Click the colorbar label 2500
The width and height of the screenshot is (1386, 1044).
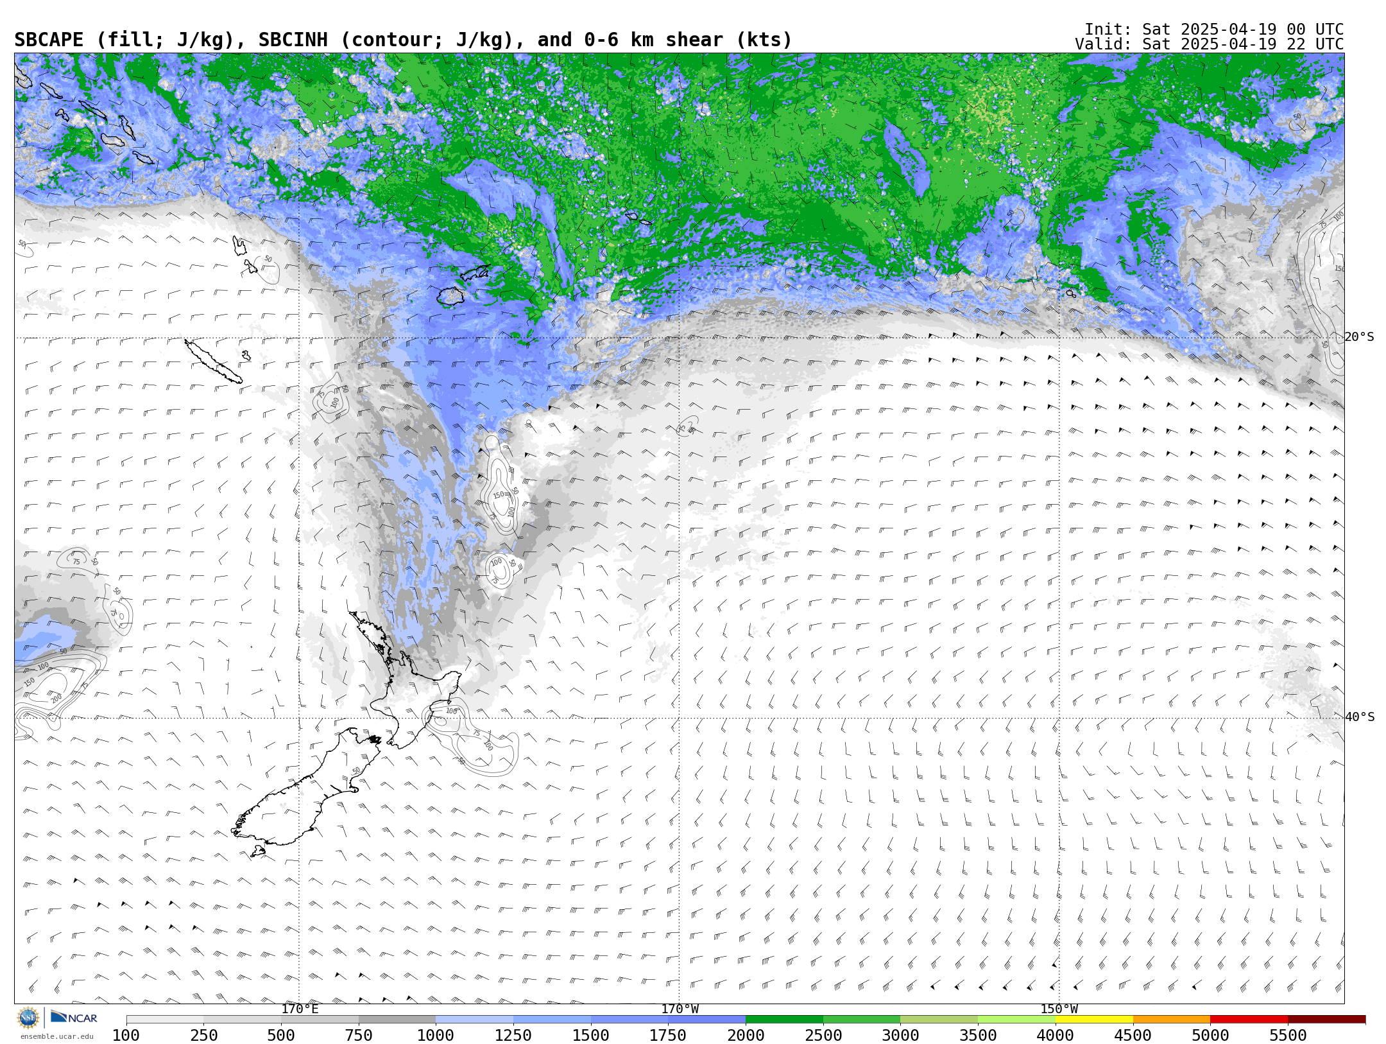click(823, 1036)
